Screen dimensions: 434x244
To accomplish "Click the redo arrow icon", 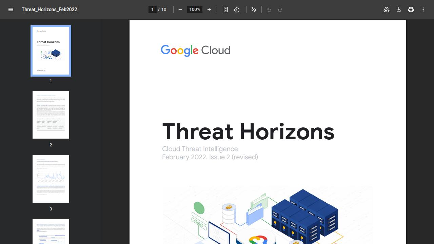I will coord(280,9).
